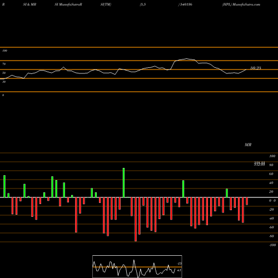
Task: Click the last red bar in the MR histogram
Action: tap(247, 201)
